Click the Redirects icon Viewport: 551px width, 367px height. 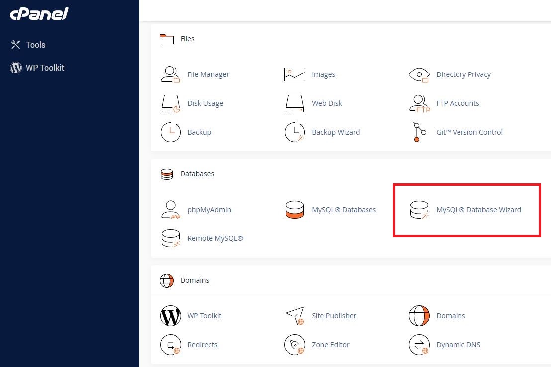point(171,345)
